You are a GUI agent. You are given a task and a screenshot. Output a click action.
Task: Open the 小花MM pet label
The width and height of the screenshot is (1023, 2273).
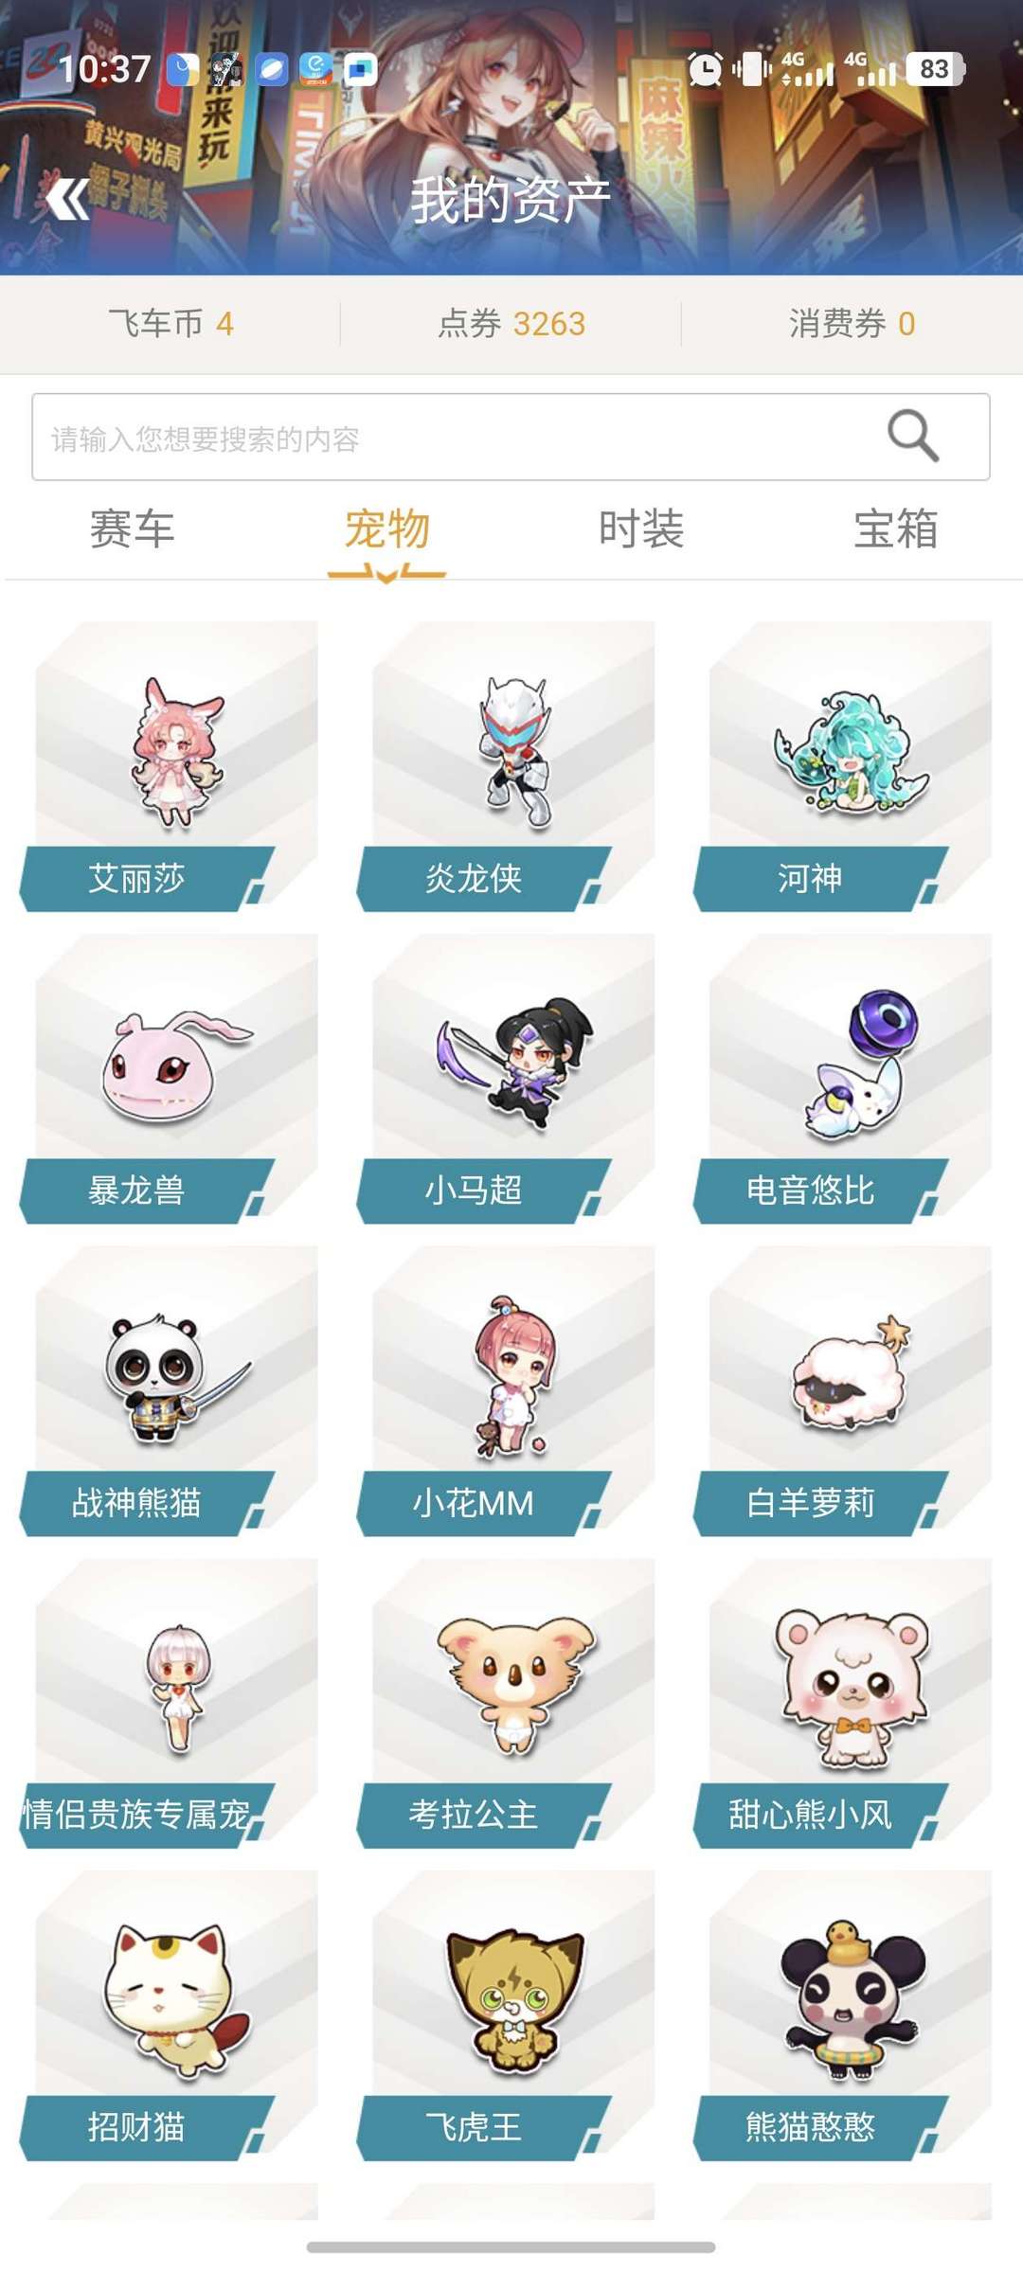tap(474, 1503)
